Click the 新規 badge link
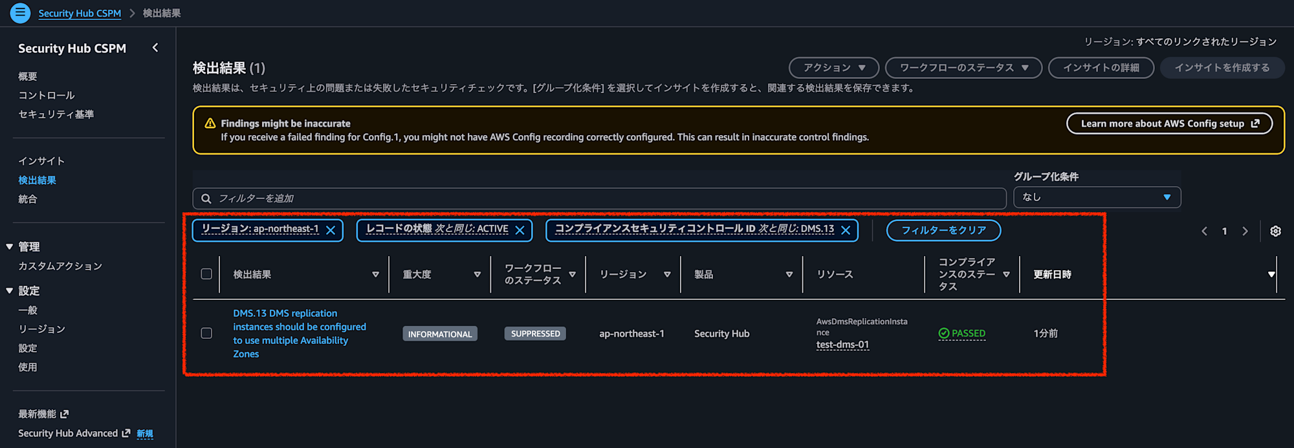The image size is (1294, 448). [x=145, y=434]
